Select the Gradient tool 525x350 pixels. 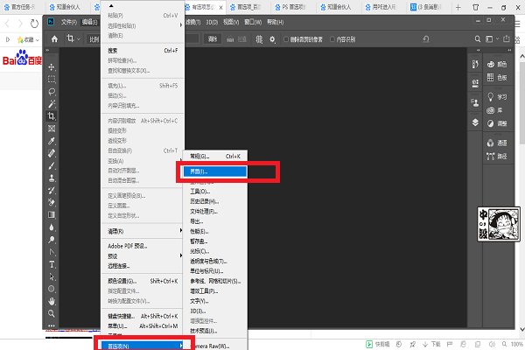point(52,214)
